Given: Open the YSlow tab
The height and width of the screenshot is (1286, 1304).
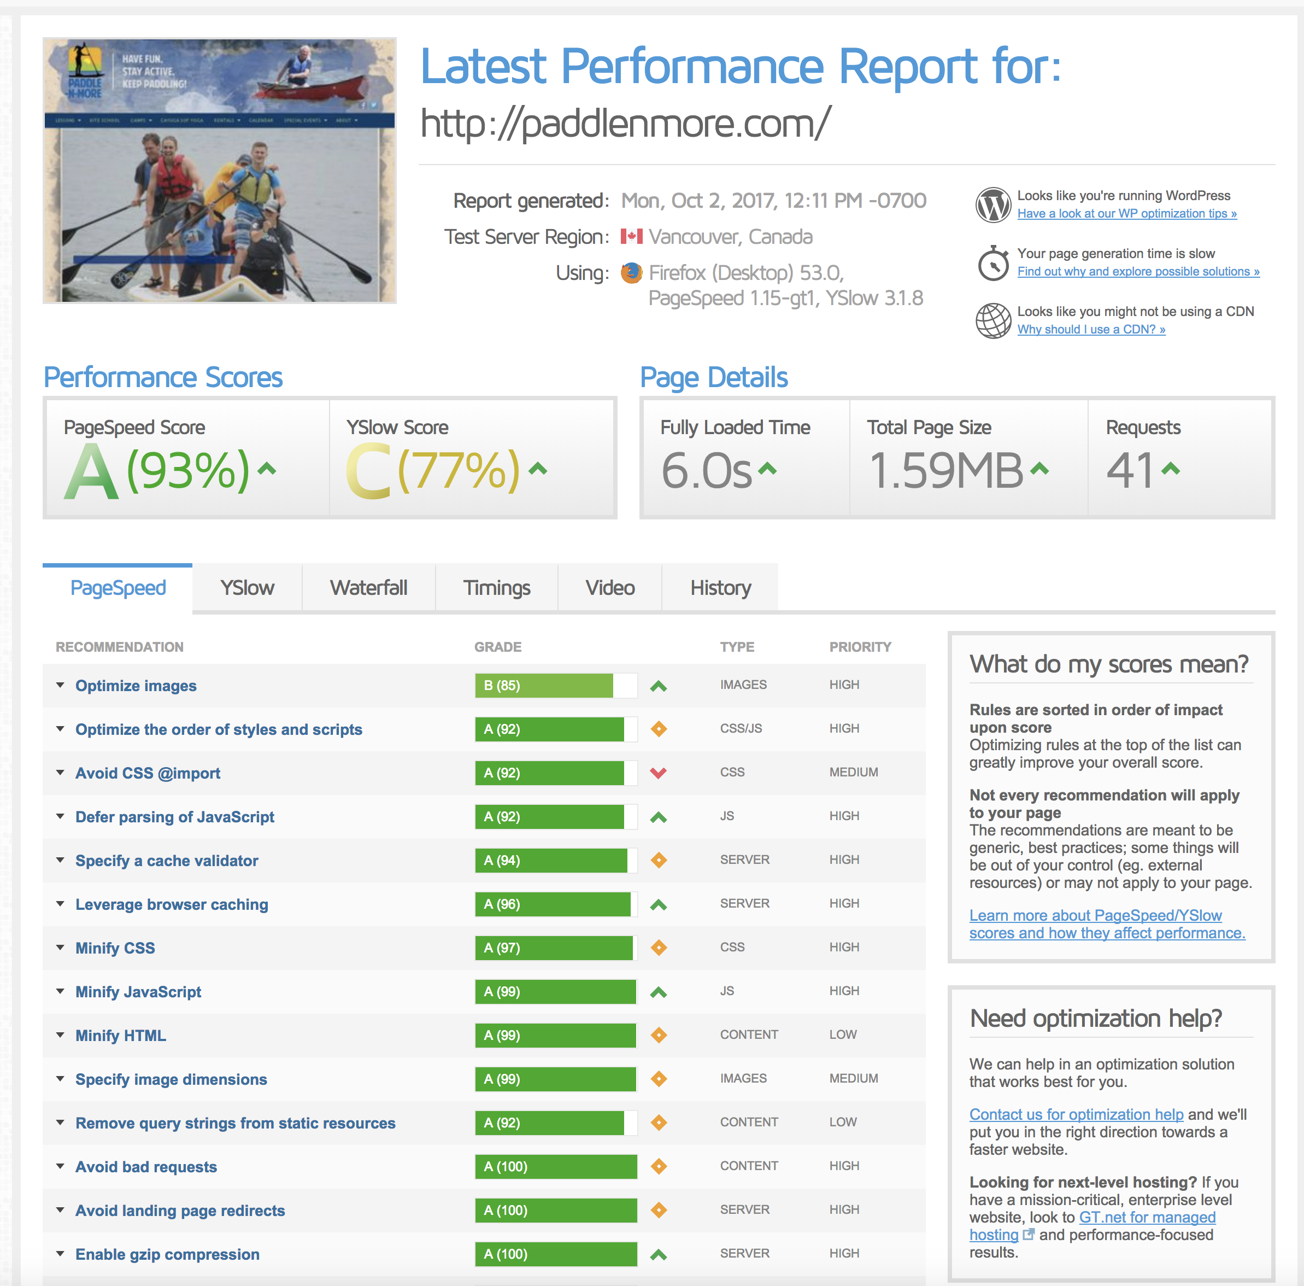Looking at the screenshot, I should coord(247,588).
